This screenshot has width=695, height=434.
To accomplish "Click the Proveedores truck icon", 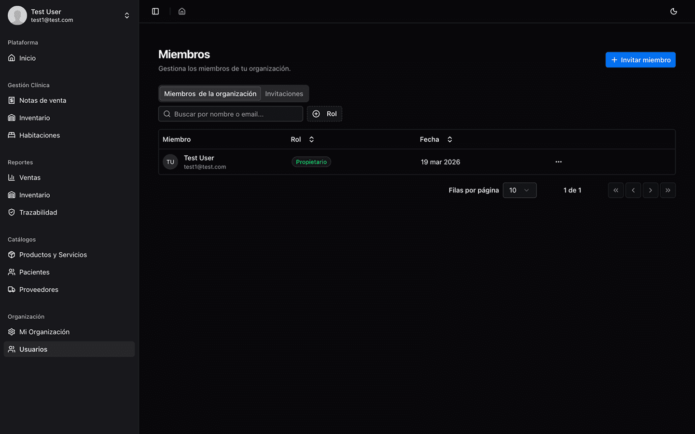I will (11, 289).
